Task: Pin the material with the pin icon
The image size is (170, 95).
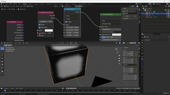Action: [x=84, y=6]
